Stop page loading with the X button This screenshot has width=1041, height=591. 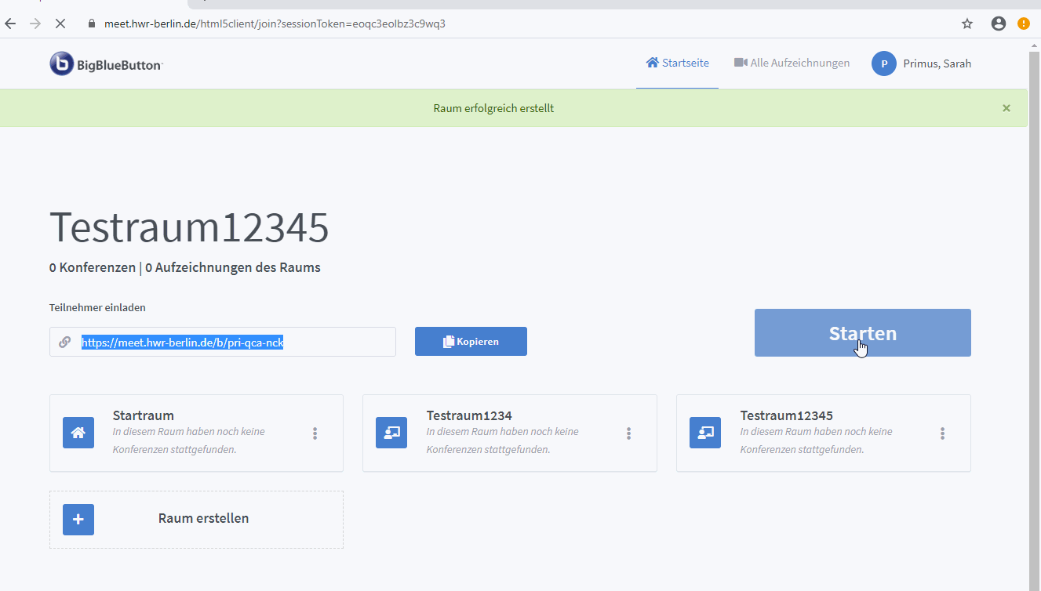point(60,24)
